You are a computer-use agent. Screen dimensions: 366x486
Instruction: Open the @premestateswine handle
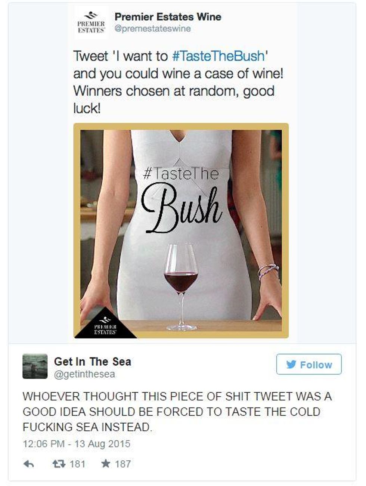click(x=153, y=29)
